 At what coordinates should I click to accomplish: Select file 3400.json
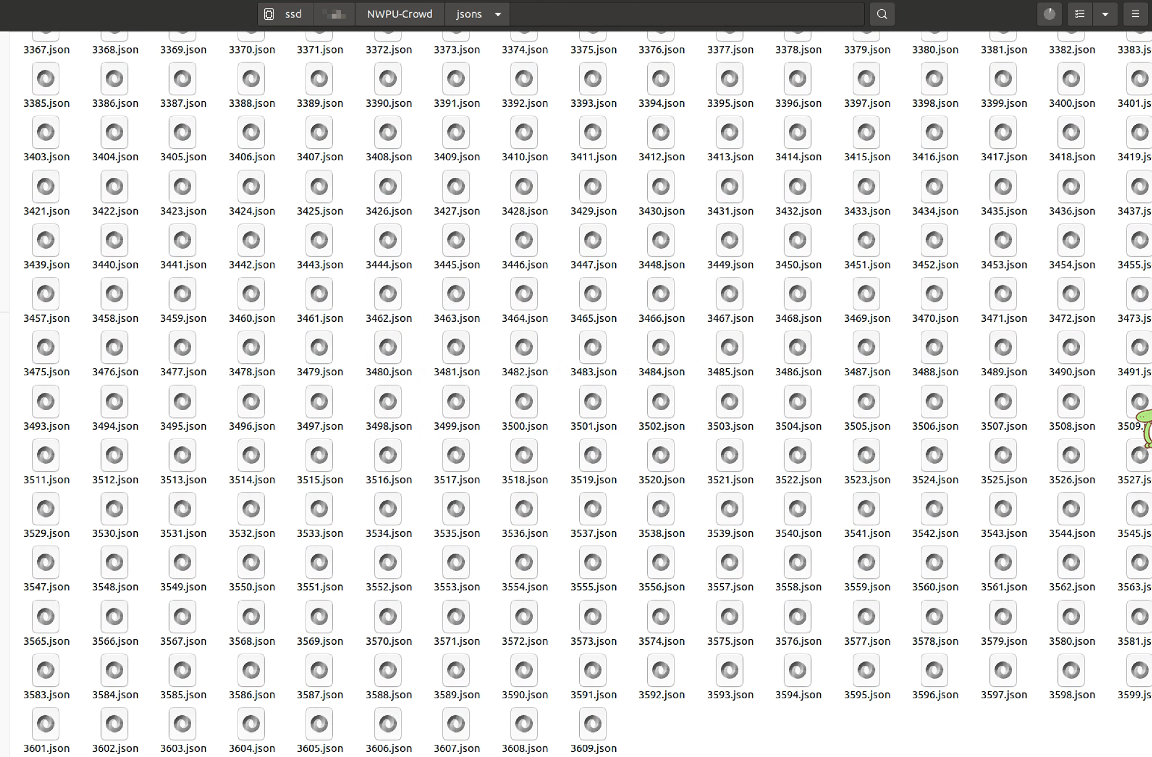[x=1071, y=79]
